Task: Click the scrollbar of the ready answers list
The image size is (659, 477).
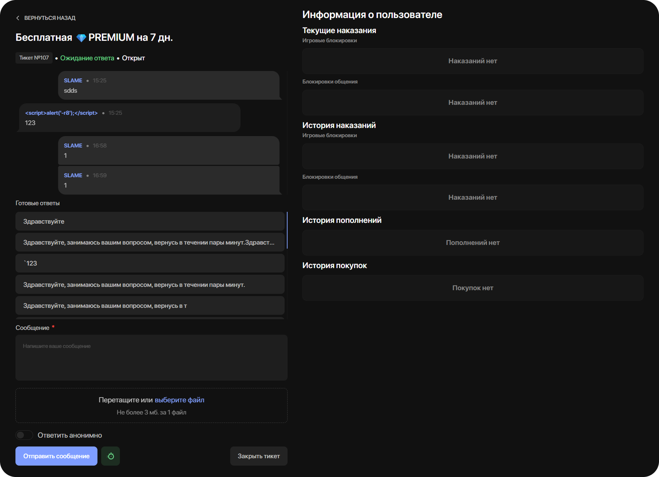Action: pos(287,230)
